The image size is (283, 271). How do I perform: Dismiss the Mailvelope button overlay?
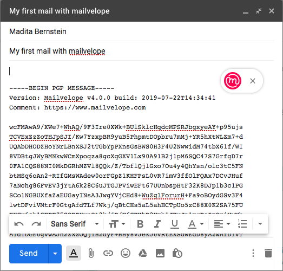253,81
